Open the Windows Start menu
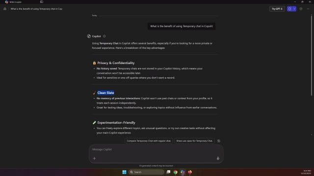The image size is (314, 176). click(124, 172)
